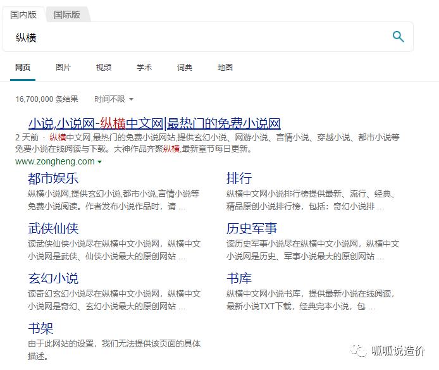The height and width of the screenshot is (370, 439).
Task: Open the 图片 results tab
Action: 63,68
